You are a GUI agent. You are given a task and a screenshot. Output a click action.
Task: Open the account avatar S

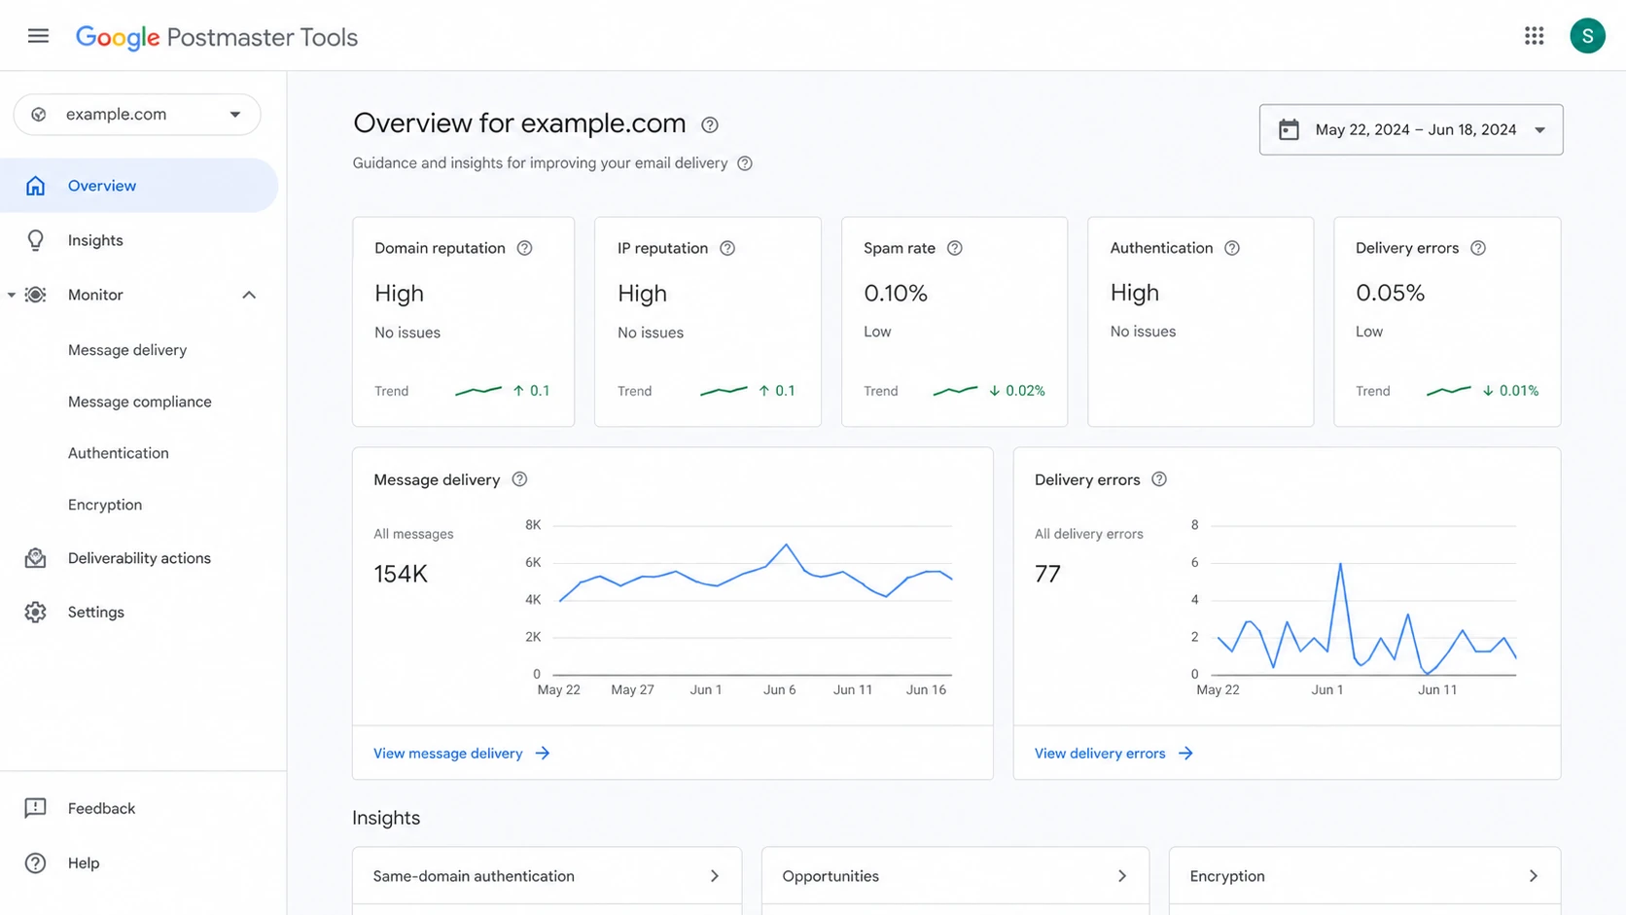coord(1587,36)
